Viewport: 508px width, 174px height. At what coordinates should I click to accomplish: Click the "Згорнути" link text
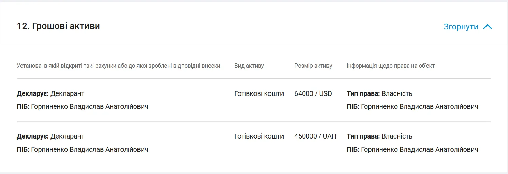(x=461, y=27)
